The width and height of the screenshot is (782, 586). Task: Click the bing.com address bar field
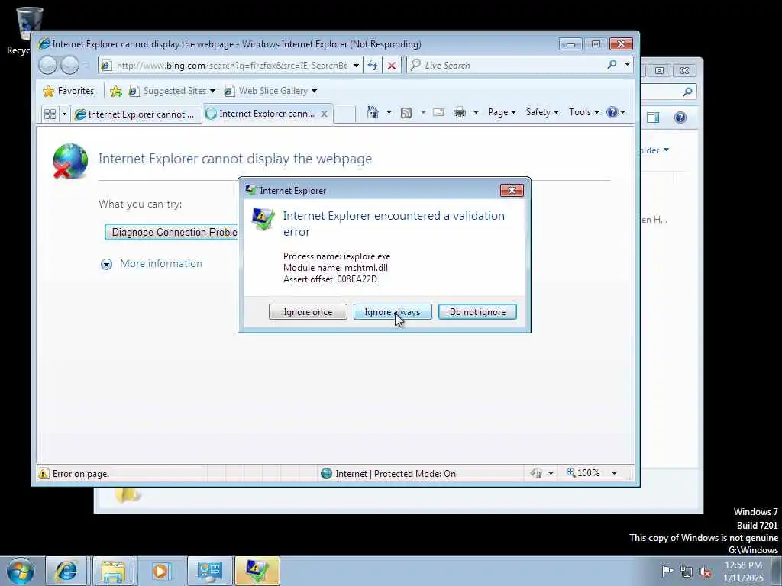(x=231, y=66)
